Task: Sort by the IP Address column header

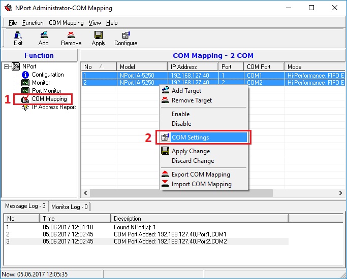Action: [193, 66]
